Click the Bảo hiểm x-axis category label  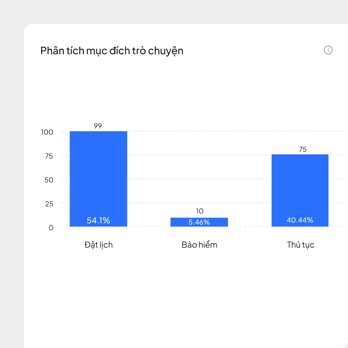coord(199,245)
